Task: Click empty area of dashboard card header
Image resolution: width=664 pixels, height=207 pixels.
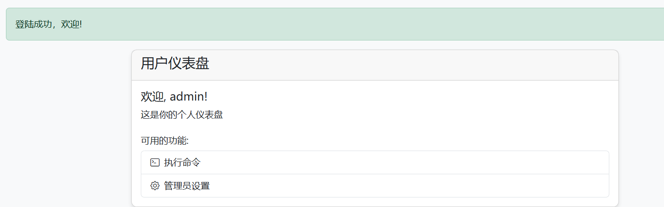Action: click(x=410, y=65)
